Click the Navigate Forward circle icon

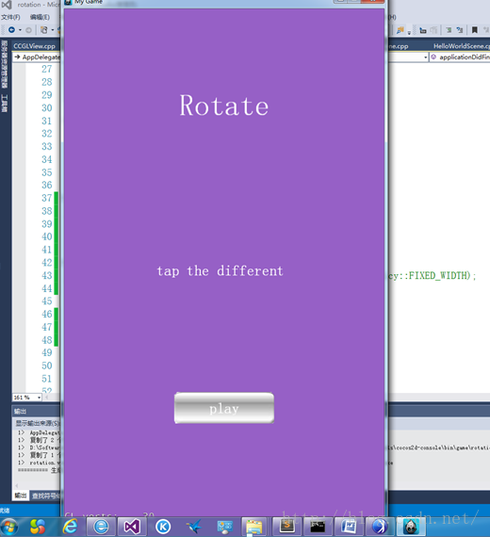29,30
